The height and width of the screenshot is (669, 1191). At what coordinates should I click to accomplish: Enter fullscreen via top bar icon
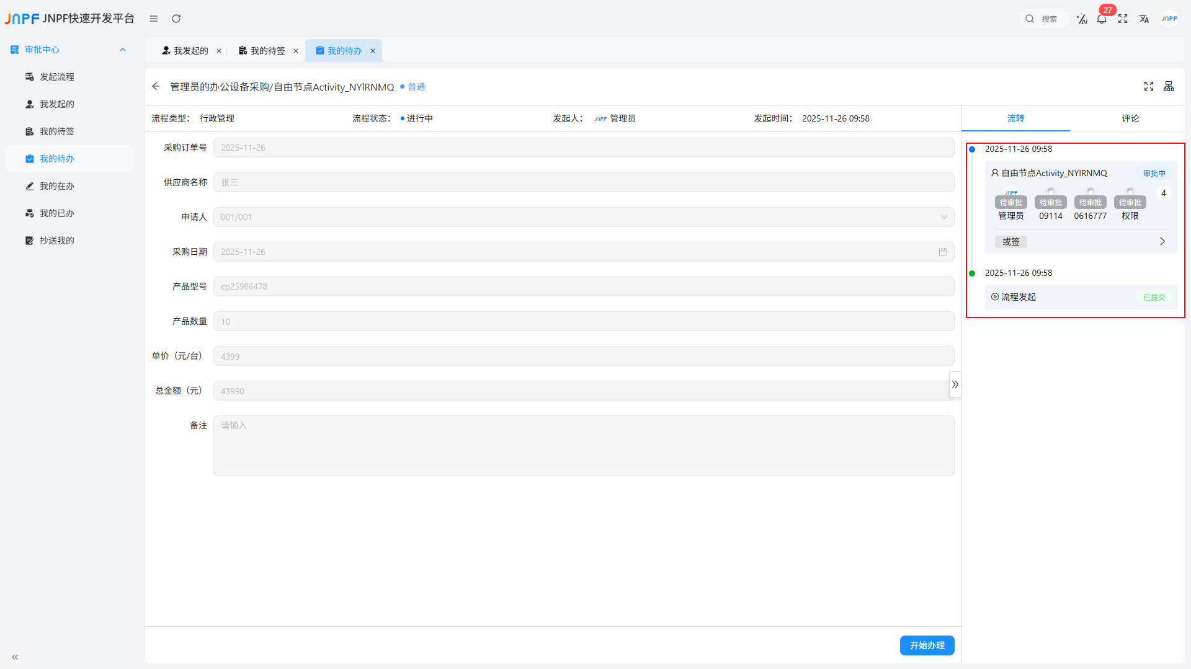(x=1123, y=19)
